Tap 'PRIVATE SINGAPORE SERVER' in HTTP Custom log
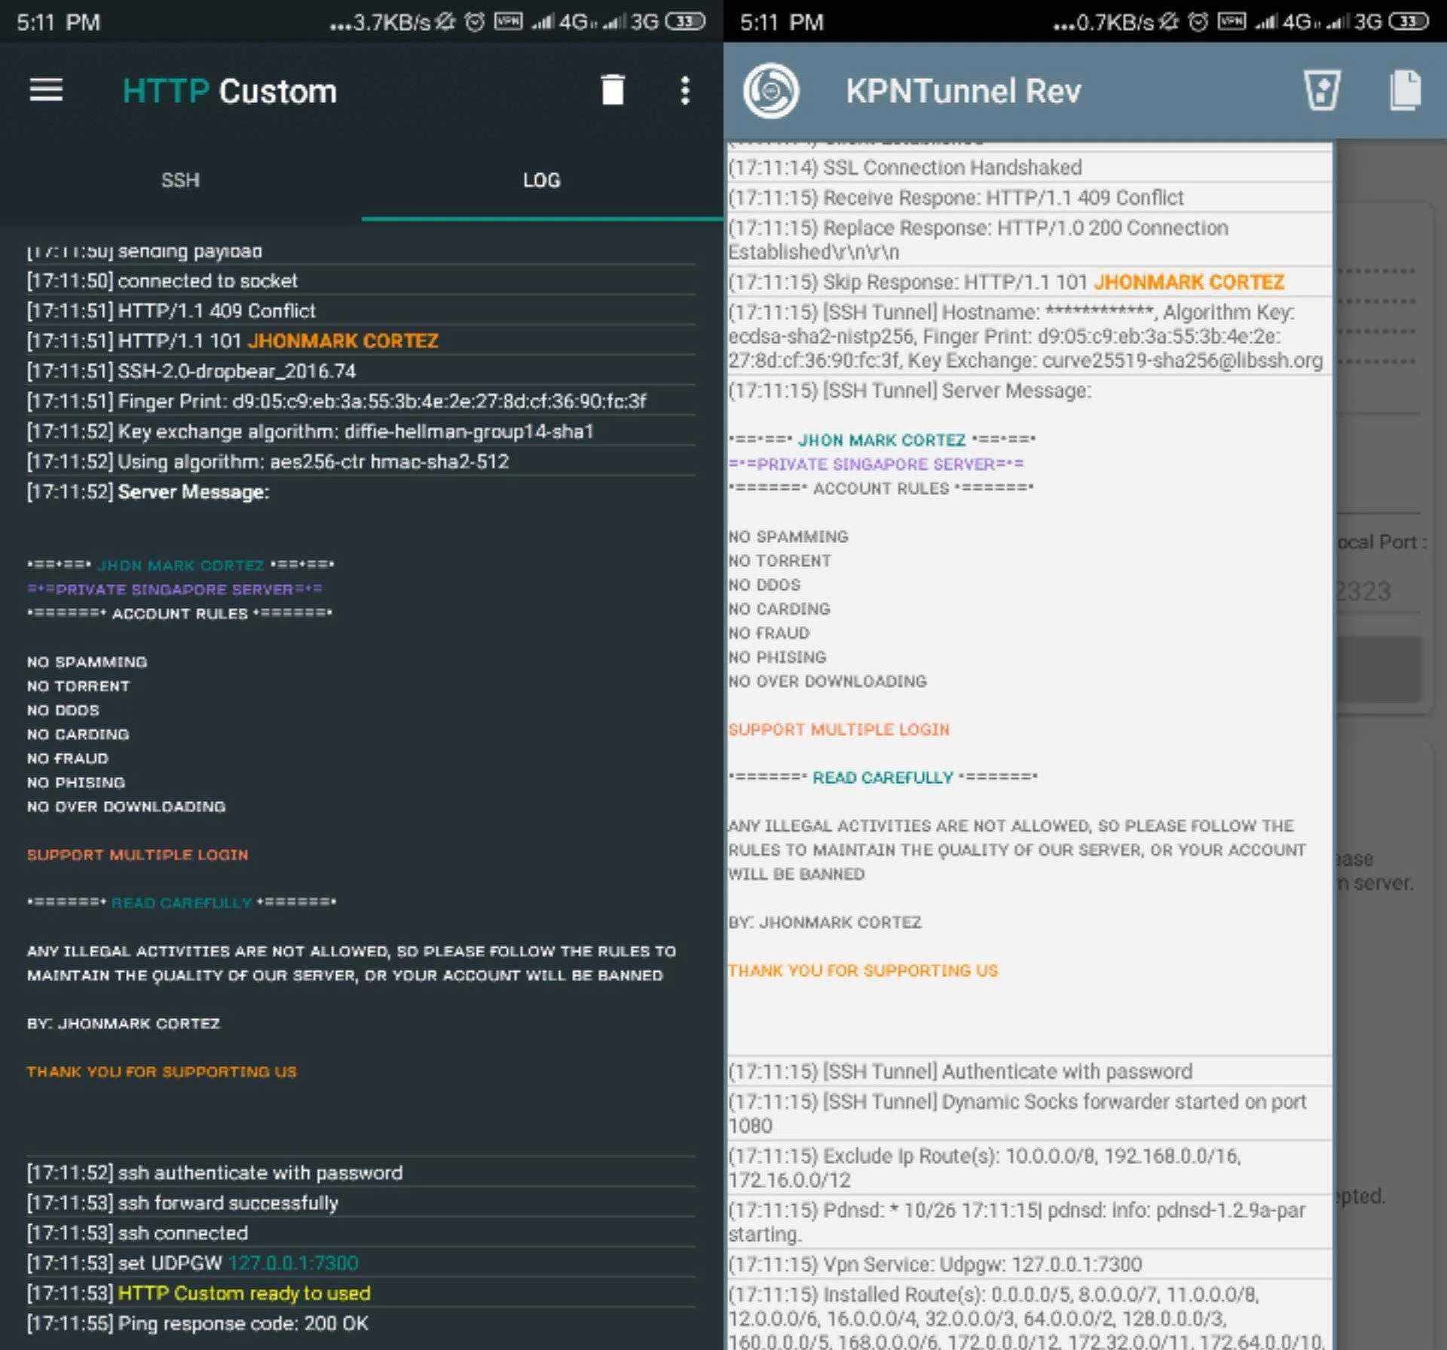 [x=175, y=589]
